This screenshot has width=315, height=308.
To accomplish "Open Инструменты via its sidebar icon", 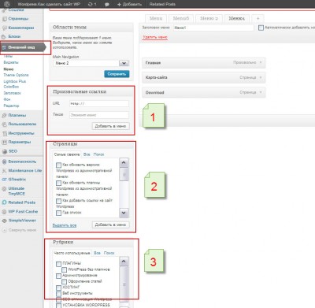I will [x=4, y=133].
